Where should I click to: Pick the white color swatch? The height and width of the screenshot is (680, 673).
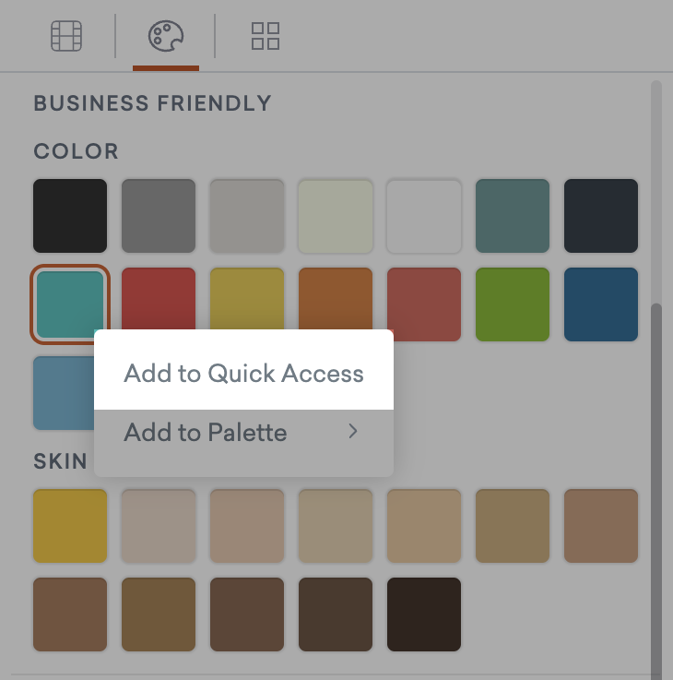coord(424,216)
